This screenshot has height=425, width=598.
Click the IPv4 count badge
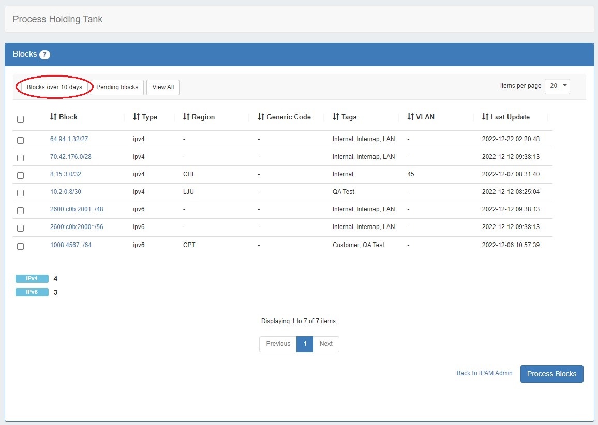click(x=32, y=279)
